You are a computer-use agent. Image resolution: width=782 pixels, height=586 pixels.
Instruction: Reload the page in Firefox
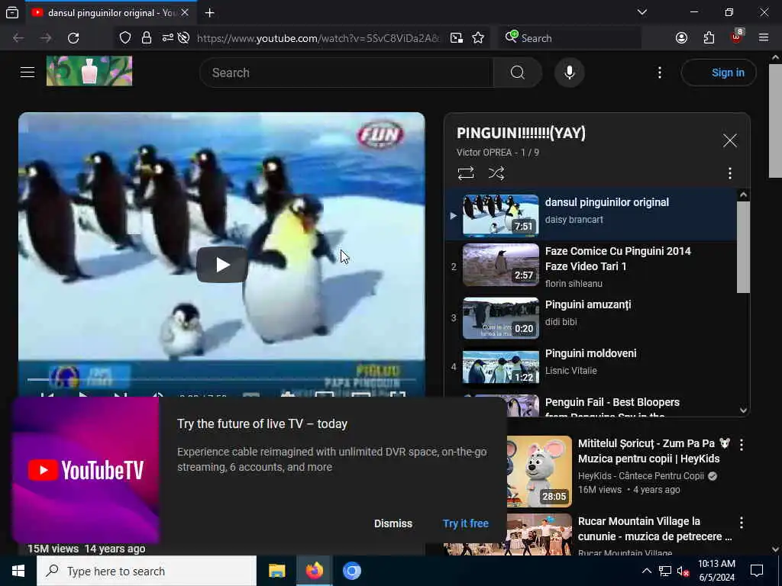tap(73, 38)
